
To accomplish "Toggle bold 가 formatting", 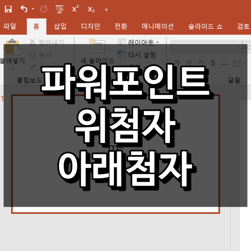I will (x=177, y=63).
